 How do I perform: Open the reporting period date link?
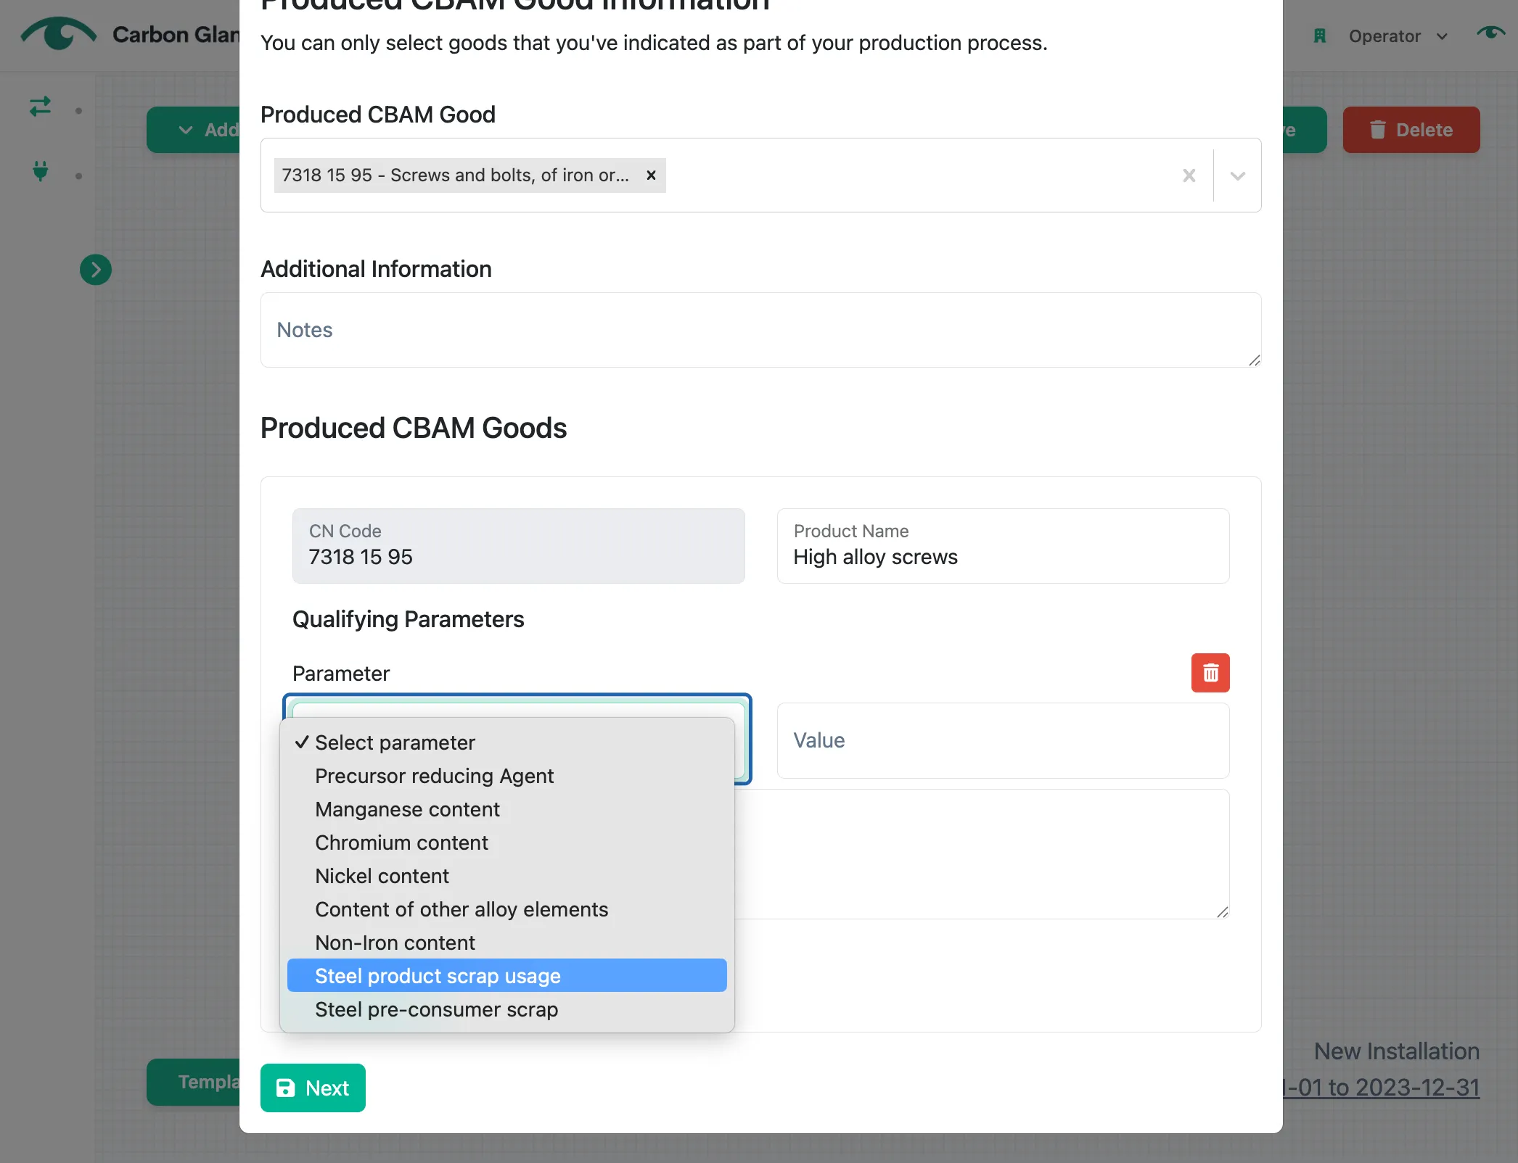(1382, 1088)
